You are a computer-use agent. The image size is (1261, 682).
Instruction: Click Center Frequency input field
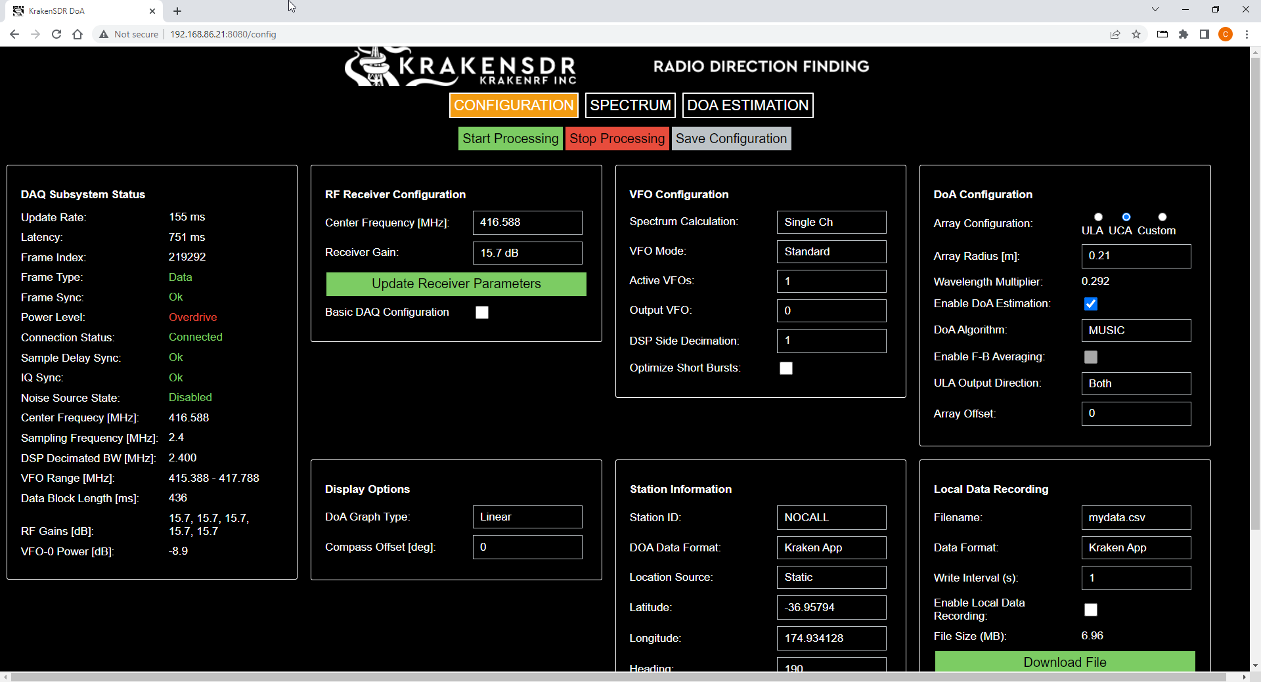(x=527, y=223)
